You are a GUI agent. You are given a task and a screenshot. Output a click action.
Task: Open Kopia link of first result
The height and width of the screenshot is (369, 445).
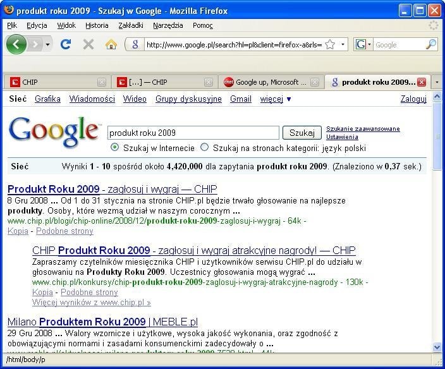18,231
